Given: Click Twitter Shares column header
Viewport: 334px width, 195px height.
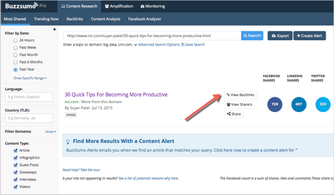Looking at the screenshot, I should pyautogui.click(x=318, y=78).
